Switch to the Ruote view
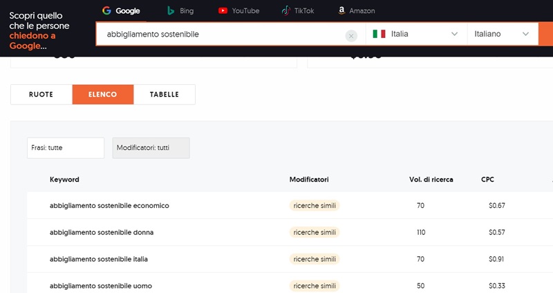 (41, 95)
